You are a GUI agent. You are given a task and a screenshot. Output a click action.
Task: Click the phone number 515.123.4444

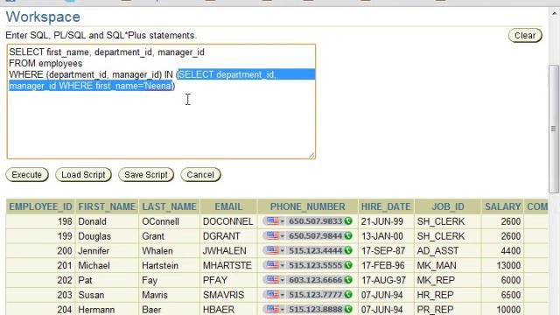point(315,250)
